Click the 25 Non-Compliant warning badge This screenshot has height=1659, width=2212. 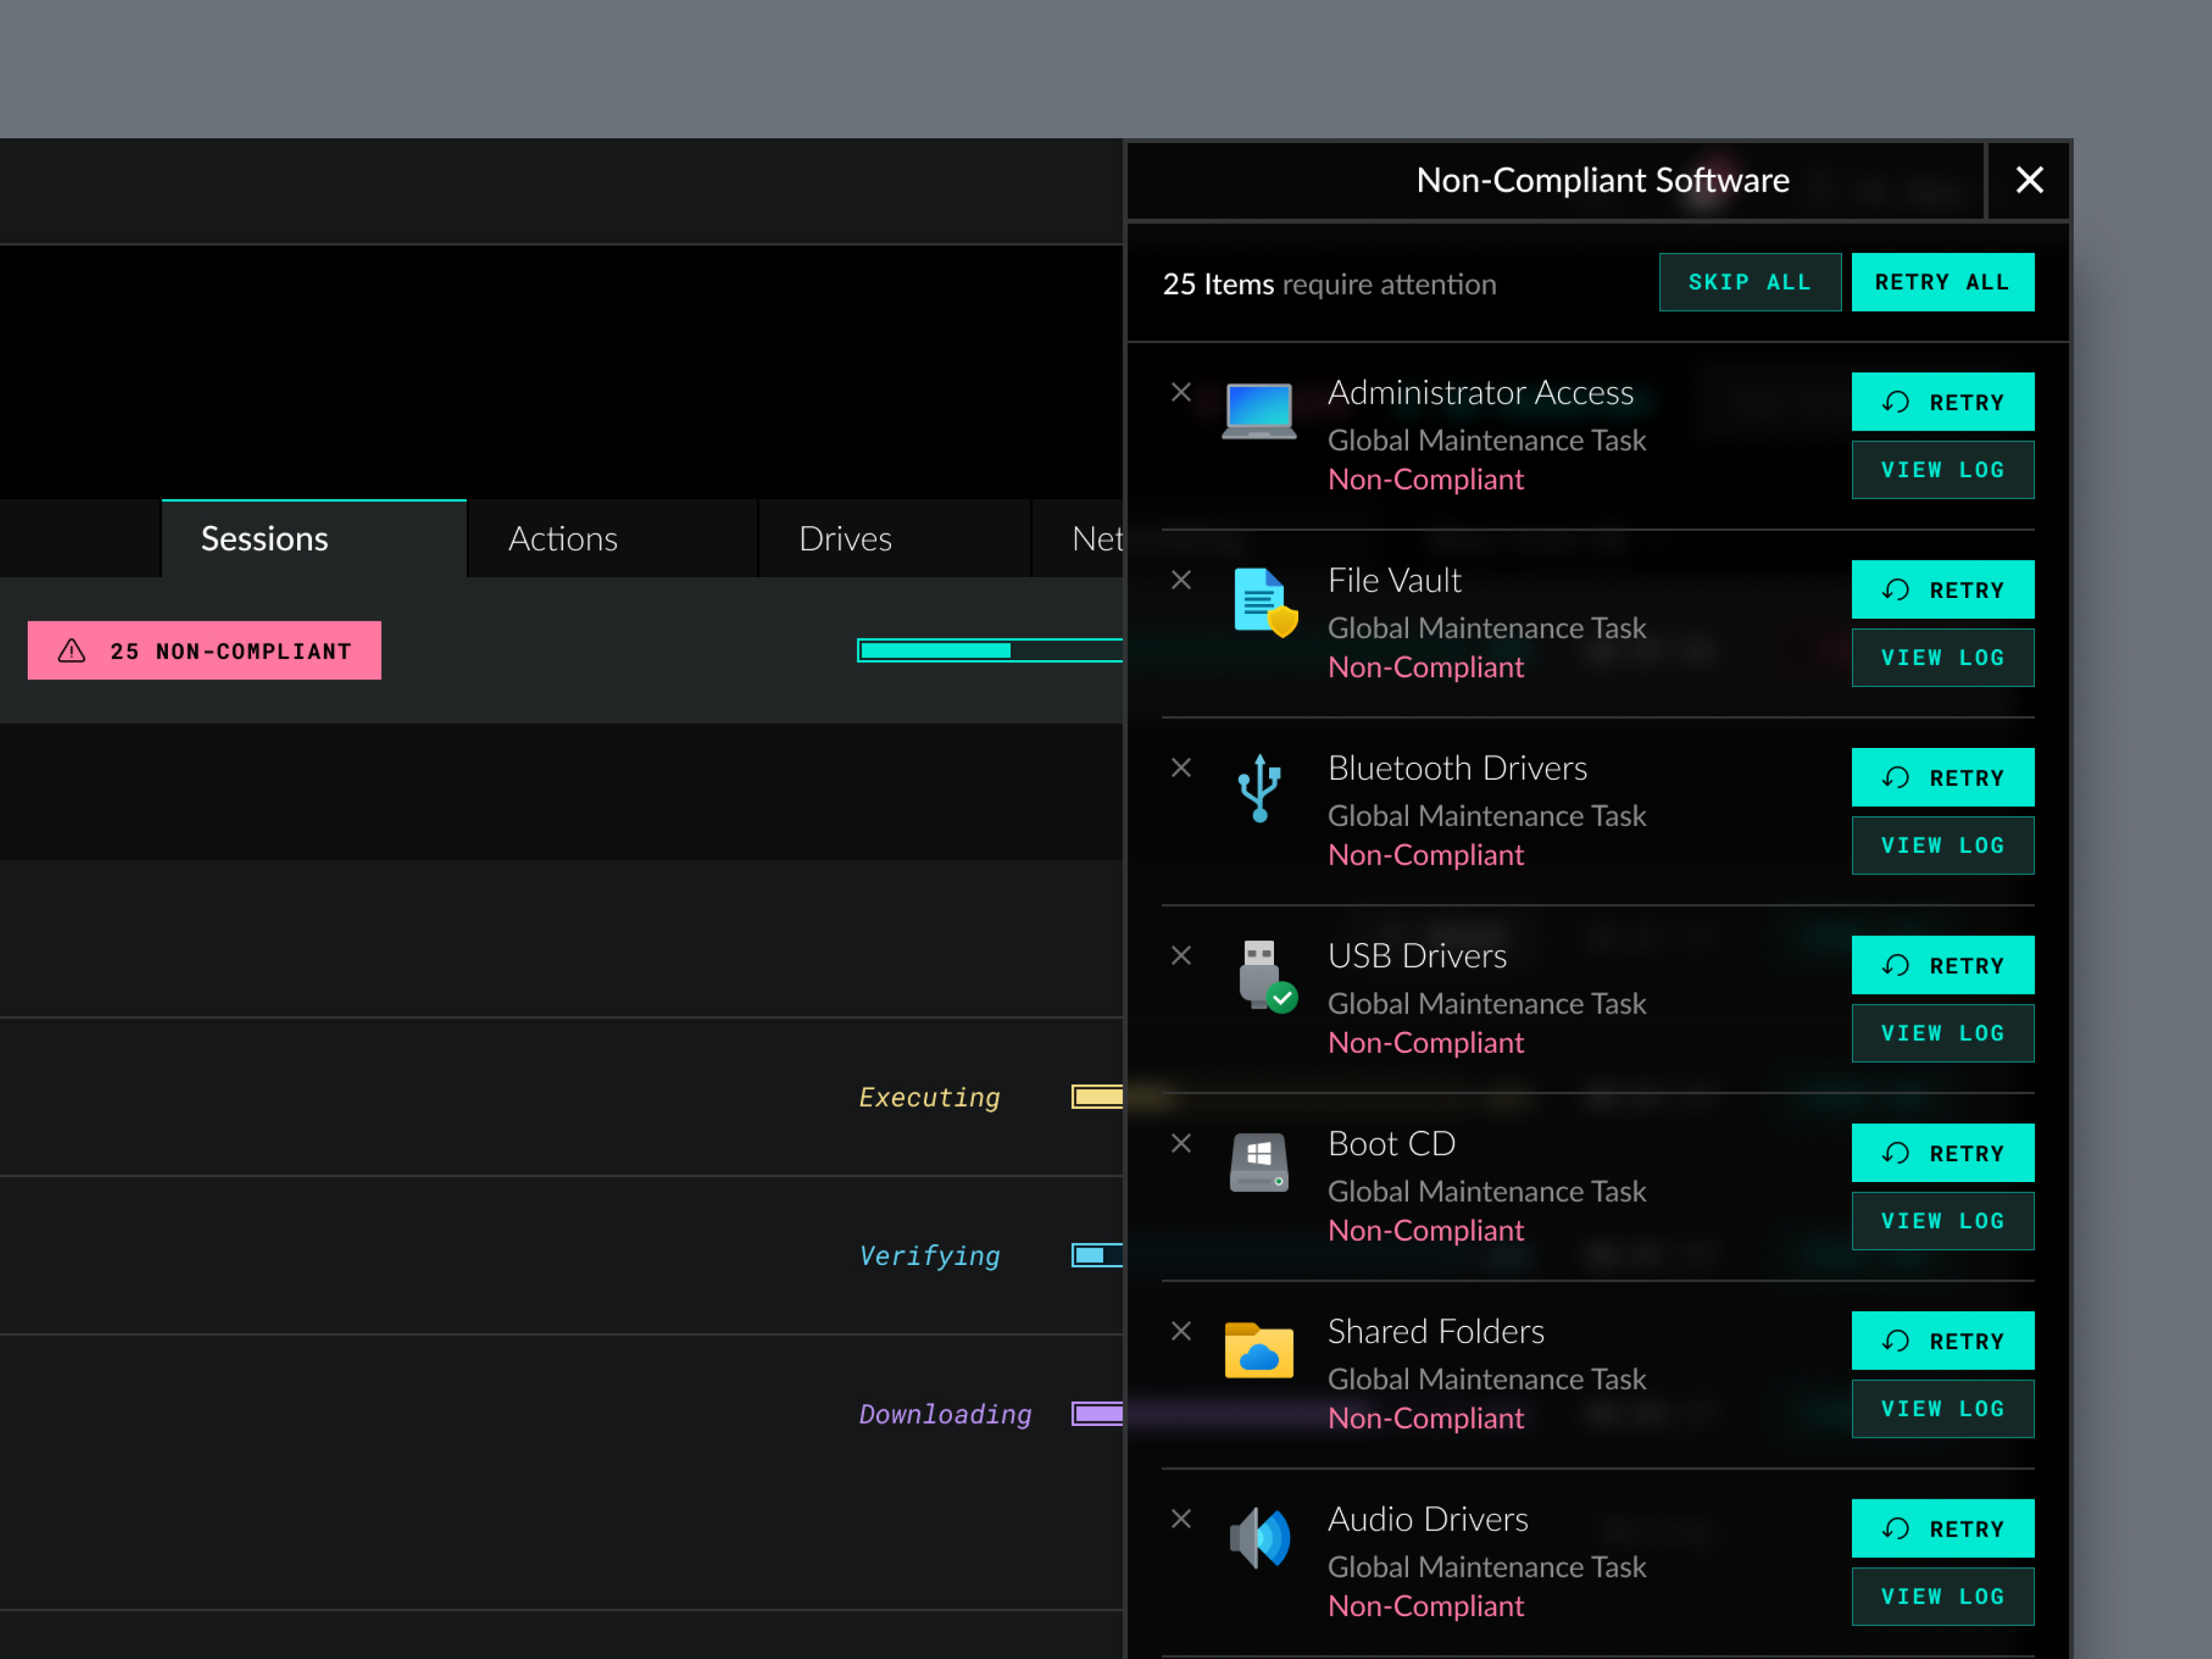pyautogui.click(x=204, y=651)
